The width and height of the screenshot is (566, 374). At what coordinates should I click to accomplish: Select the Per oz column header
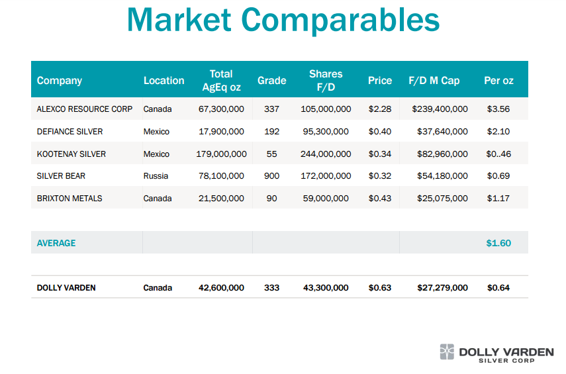tap(498, 81)
